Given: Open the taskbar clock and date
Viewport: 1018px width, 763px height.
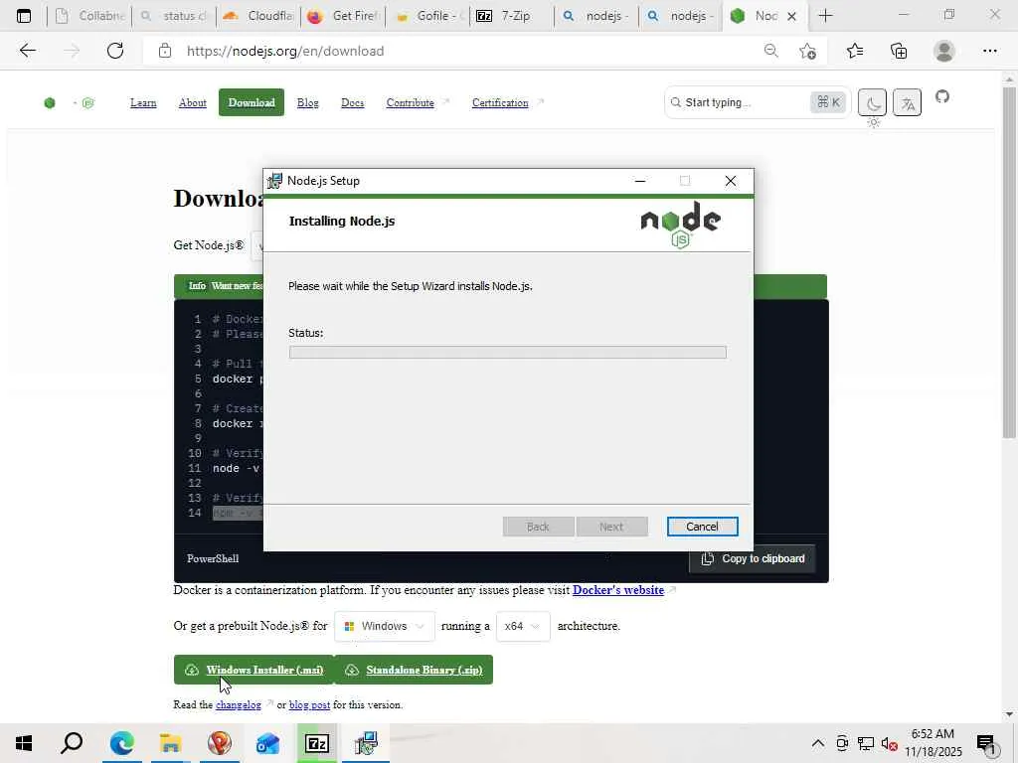Looking at the screenshot, I should coord(933,743).
